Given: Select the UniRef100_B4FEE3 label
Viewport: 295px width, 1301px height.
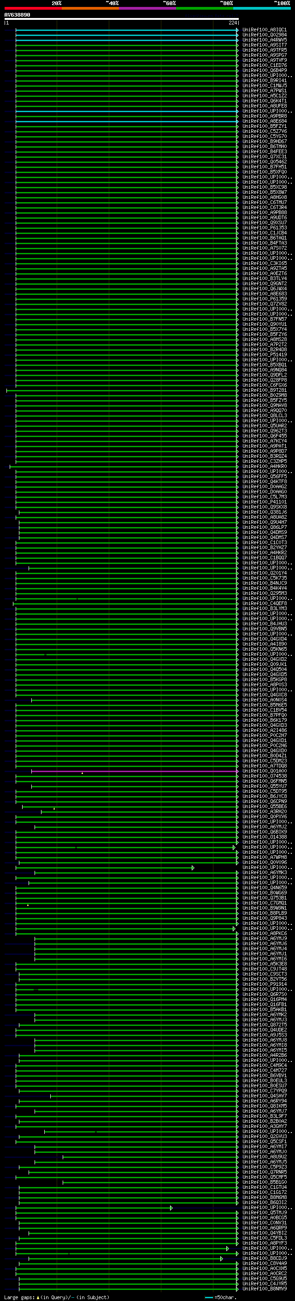Looking at the screenshot, I should [264, 151].
